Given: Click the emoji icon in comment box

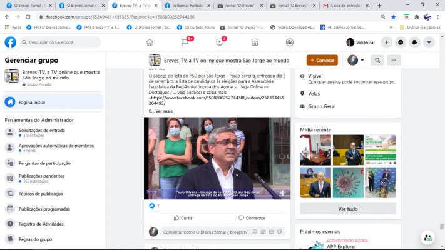Looking at the screenshot, I should click(x=253, y=232).
